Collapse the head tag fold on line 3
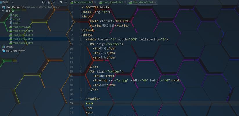Viewport: 239px width, 116px height. pyautogui.click(x=81, y=17)
